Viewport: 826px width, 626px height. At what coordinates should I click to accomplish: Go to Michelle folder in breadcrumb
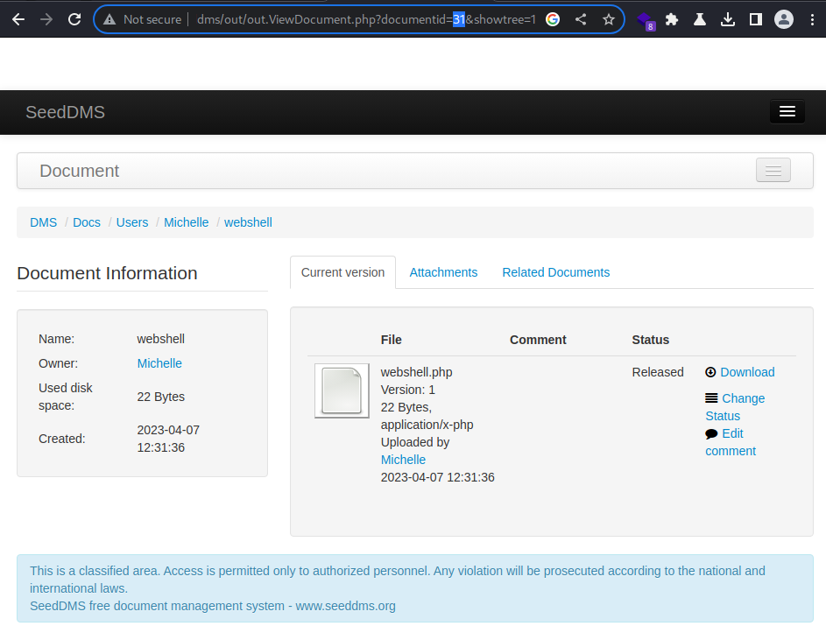(186, 222)
